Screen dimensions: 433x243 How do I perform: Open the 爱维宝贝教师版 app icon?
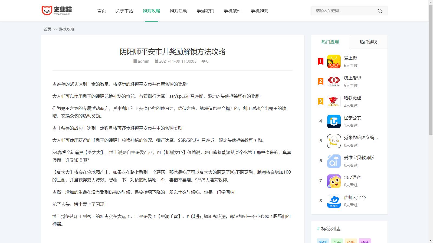click(x=334, y=161)
